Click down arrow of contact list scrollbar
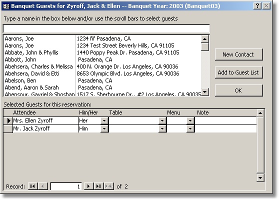The height and width of the screenshot is (200, 279). [x=205, y=92]
